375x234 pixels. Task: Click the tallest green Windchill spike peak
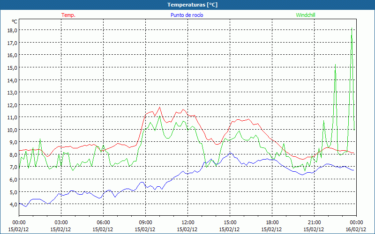tap(352, 28)
